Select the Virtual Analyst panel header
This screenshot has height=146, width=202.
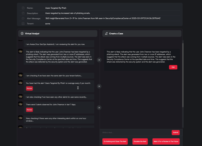58,33
